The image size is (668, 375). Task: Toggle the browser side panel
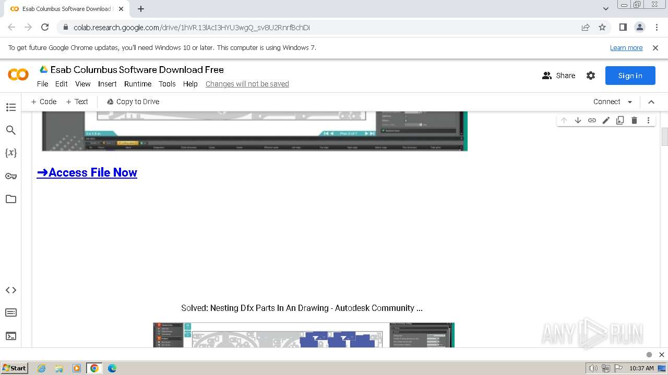(623, 27)
